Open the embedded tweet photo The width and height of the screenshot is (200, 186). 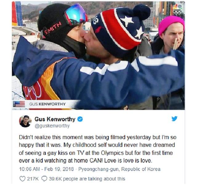coord(98,56)
